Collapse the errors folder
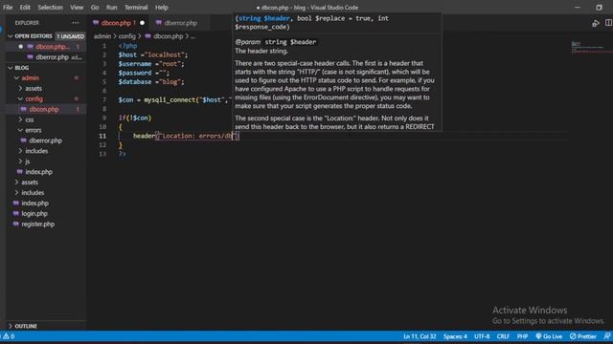Viewport: 613px width, 344px height. 20,130
